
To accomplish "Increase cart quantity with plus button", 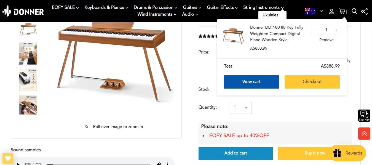I will point(336,30).
